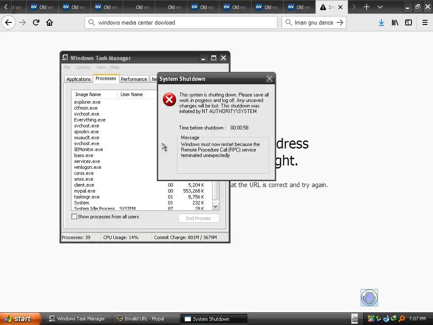Click the red error icon in System Shutdown

(169, 99)
